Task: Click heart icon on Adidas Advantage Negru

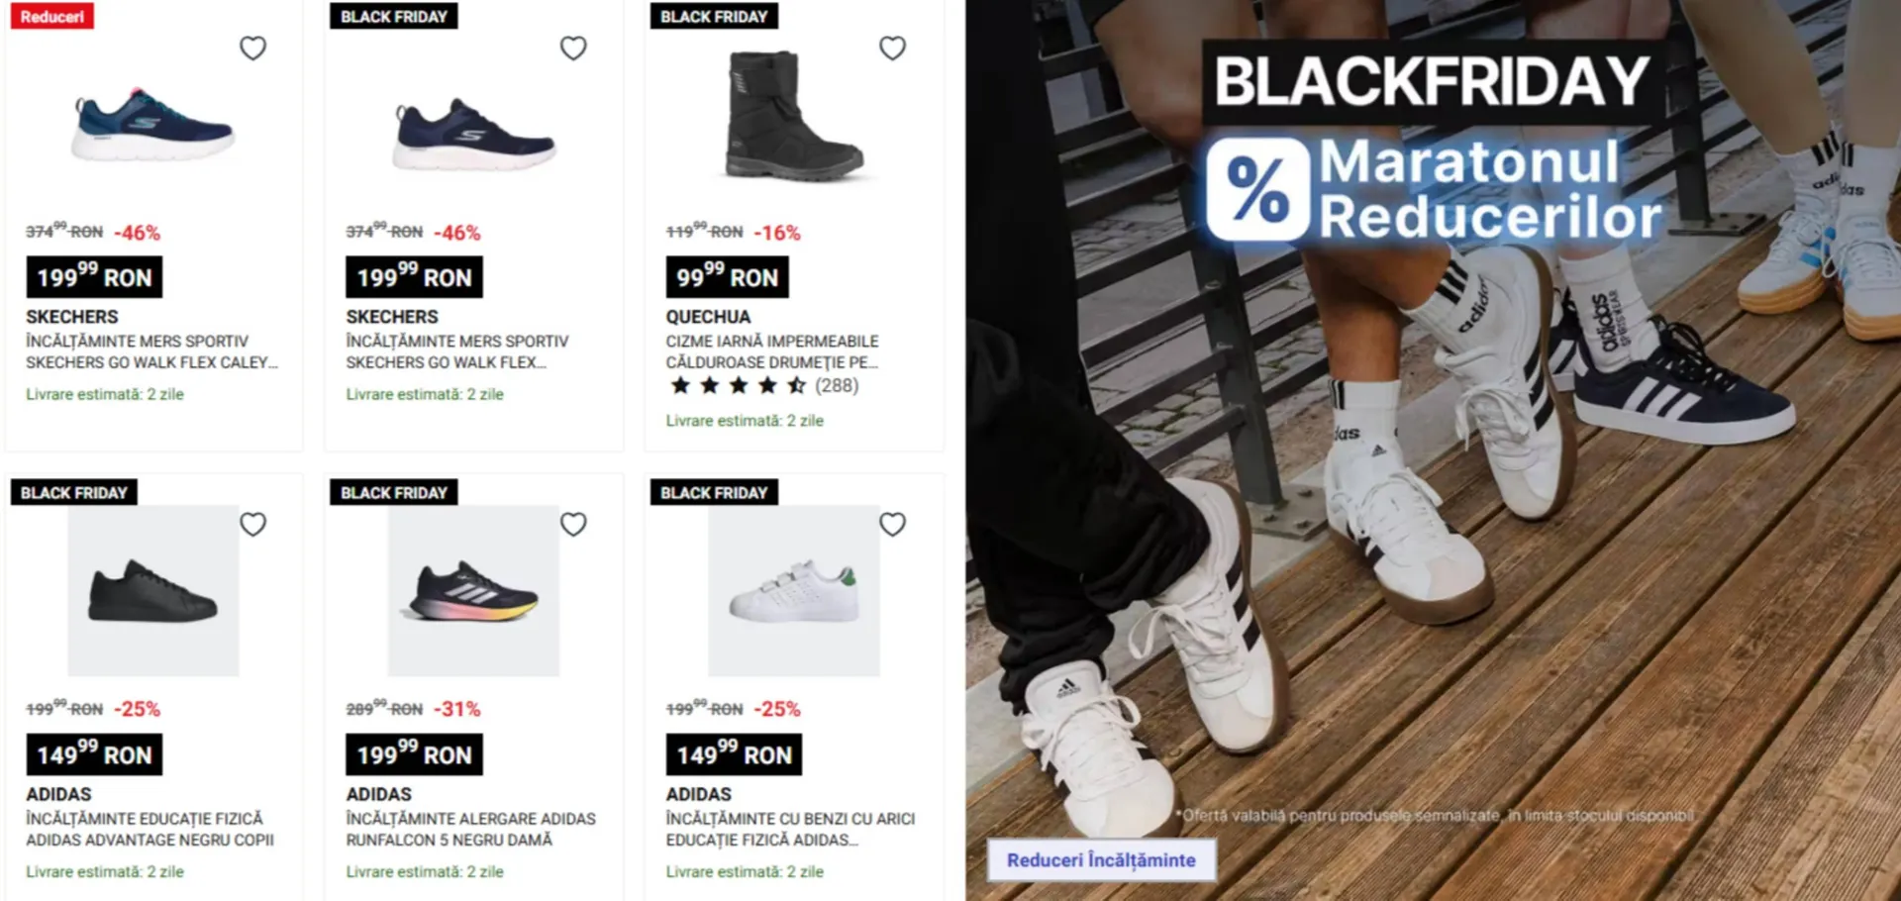Action: click(253, 524)
